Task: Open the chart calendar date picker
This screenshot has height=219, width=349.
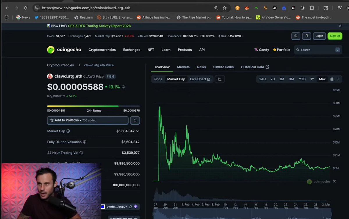Action: (332, 79)
